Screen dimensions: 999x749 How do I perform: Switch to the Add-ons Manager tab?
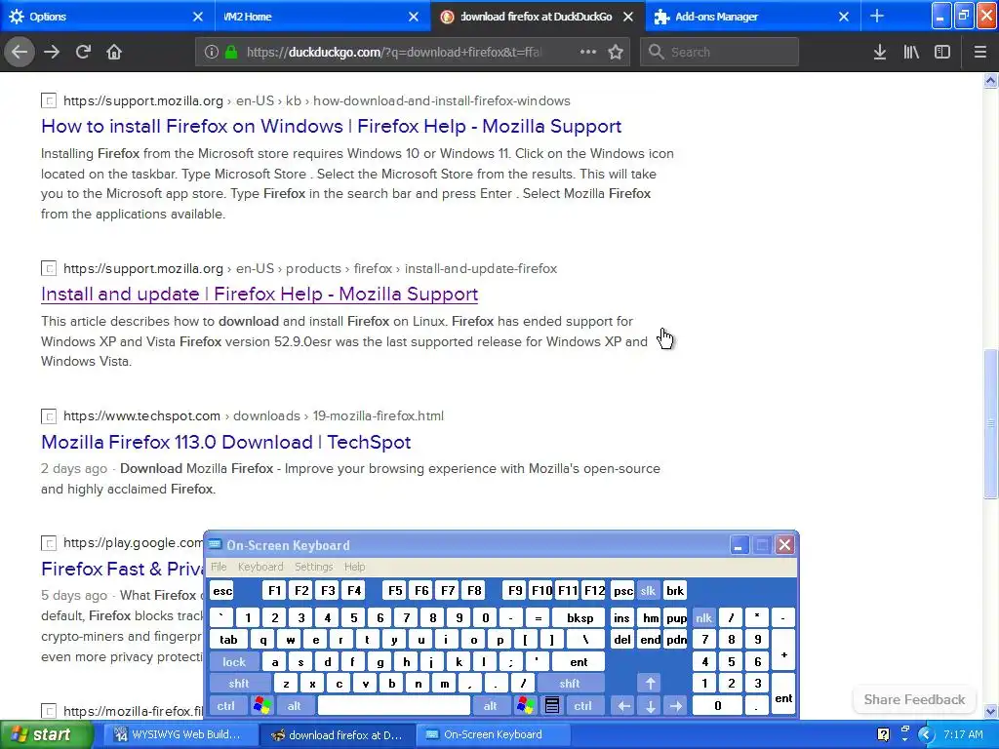753,16
